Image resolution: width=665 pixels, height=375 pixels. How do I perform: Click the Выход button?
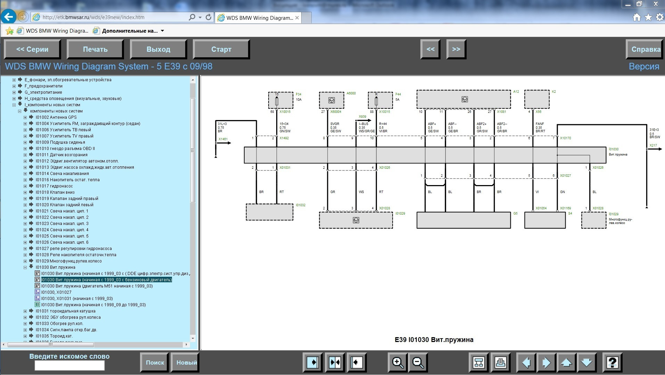click(158, 49)
